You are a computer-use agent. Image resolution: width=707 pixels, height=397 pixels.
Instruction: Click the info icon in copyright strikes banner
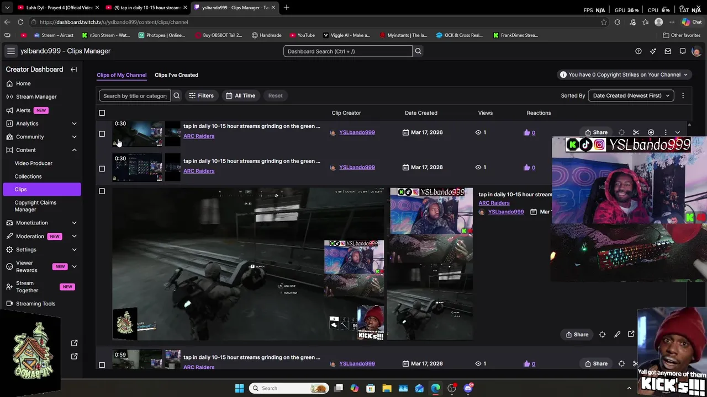(x=563, y=74)
